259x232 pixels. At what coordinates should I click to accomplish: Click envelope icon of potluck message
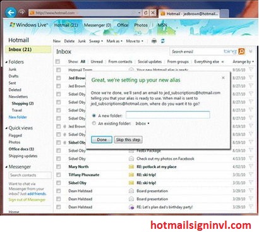coord(131,167)
